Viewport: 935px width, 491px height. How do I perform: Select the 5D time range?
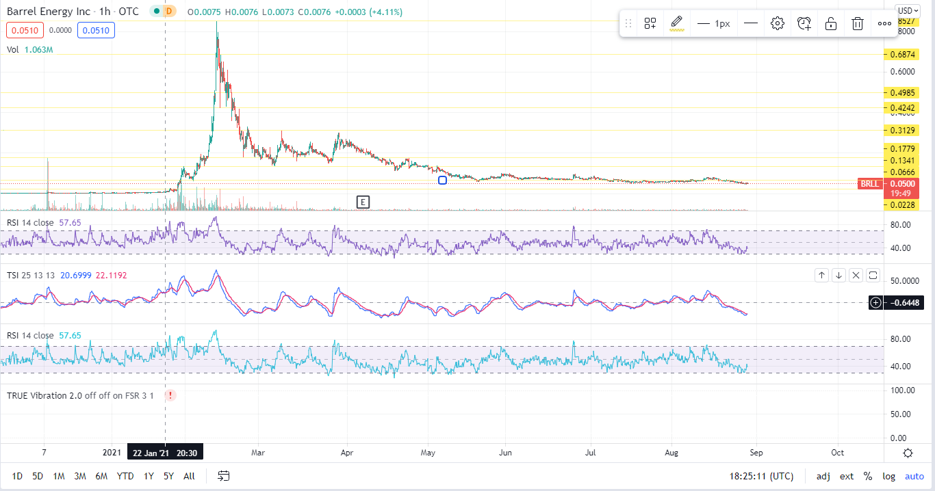(38, 476)
